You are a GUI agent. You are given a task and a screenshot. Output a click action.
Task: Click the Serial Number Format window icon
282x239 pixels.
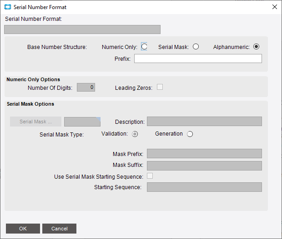(8, 7)
